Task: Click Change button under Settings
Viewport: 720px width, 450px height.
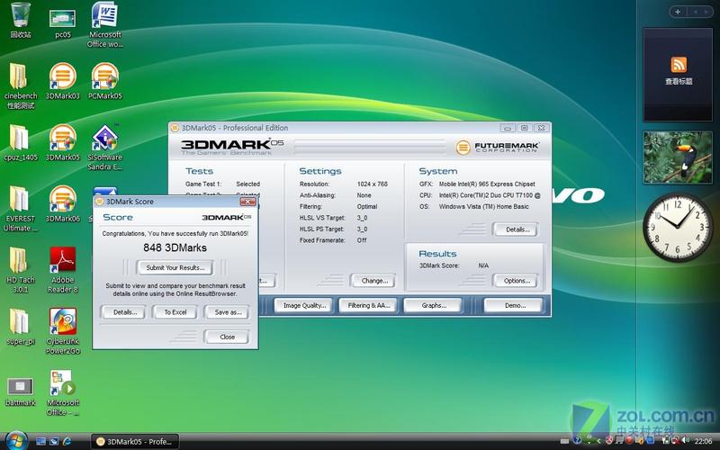Action: (x=374, y=281)
